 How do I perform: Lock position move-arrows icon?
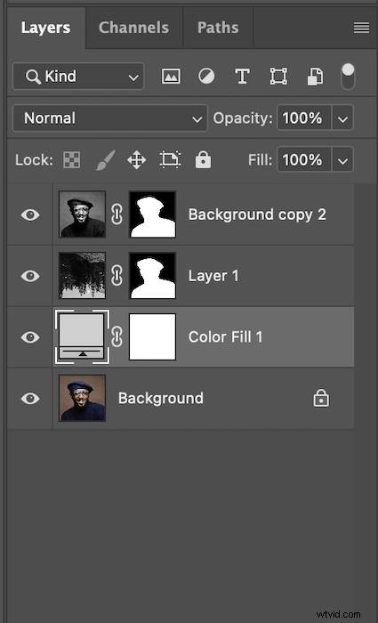137,160
